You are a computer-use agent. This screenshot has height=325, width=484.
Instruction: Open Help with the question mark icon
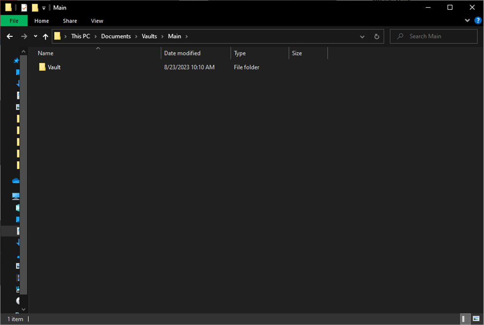(478, 20)
